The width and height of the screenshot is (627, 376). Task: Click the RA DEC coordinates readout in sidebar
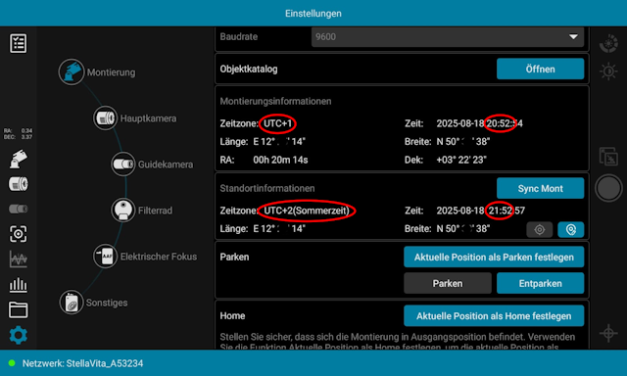click(19, 134)
